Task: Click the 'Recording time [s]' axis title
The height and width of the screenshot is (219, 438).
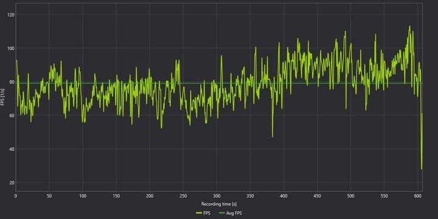Action: coord(219,204)
